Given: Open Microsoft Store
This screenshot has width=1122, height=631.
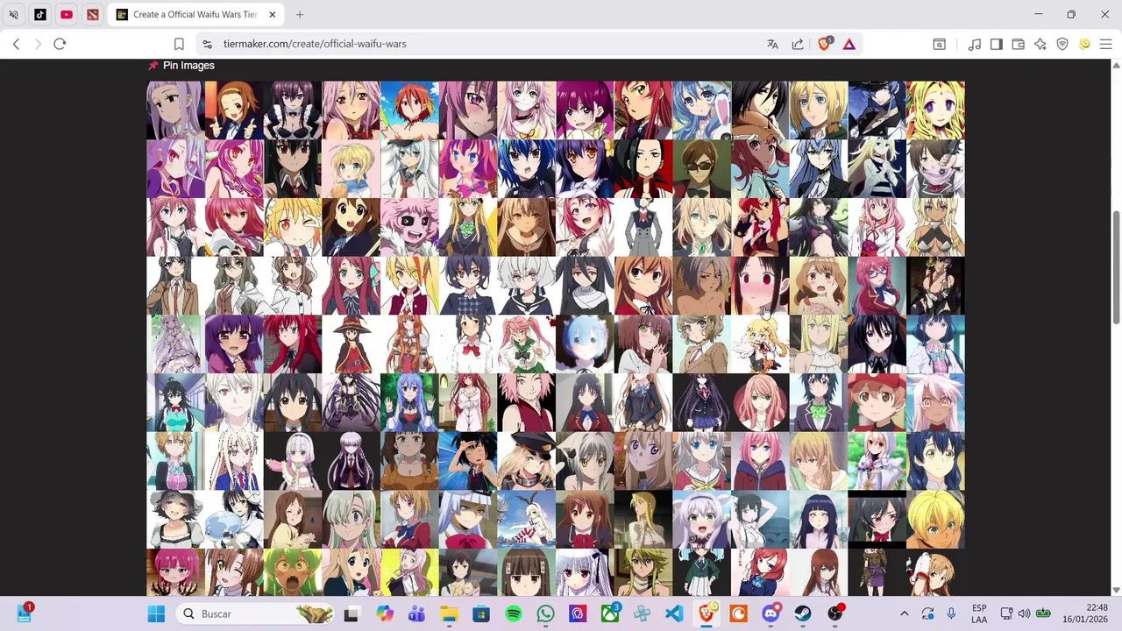Looking at the screenshot, I should click(x=481, y=613).
